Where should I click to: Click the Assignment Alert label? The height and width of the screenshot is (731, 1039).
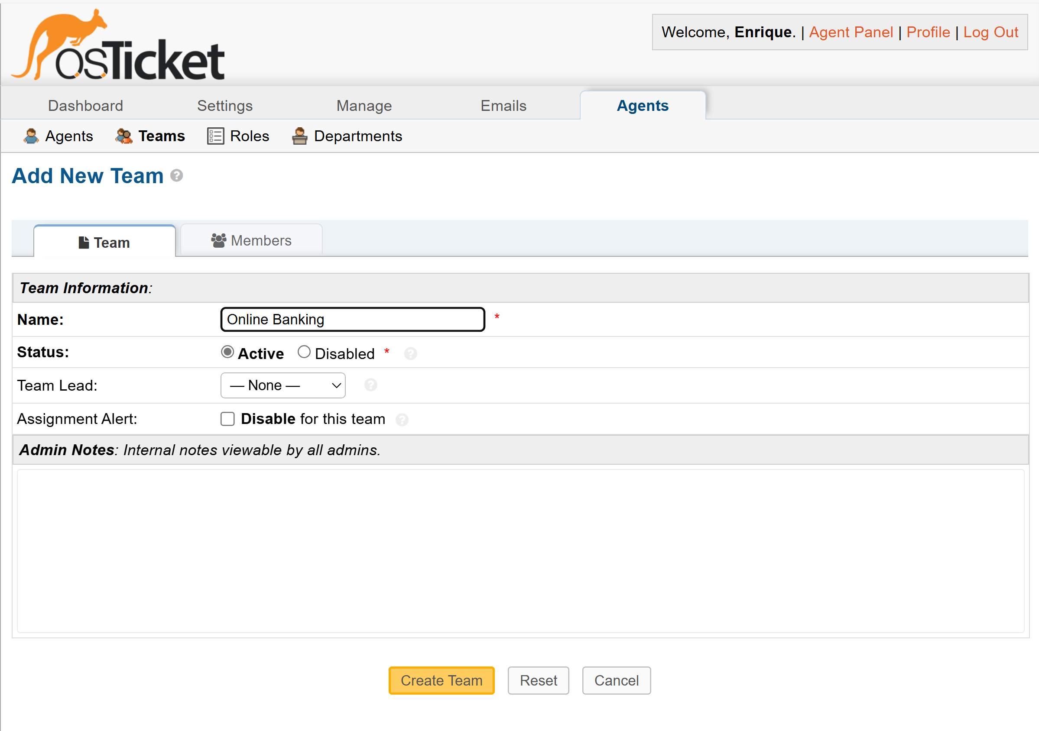click(77, 419)
